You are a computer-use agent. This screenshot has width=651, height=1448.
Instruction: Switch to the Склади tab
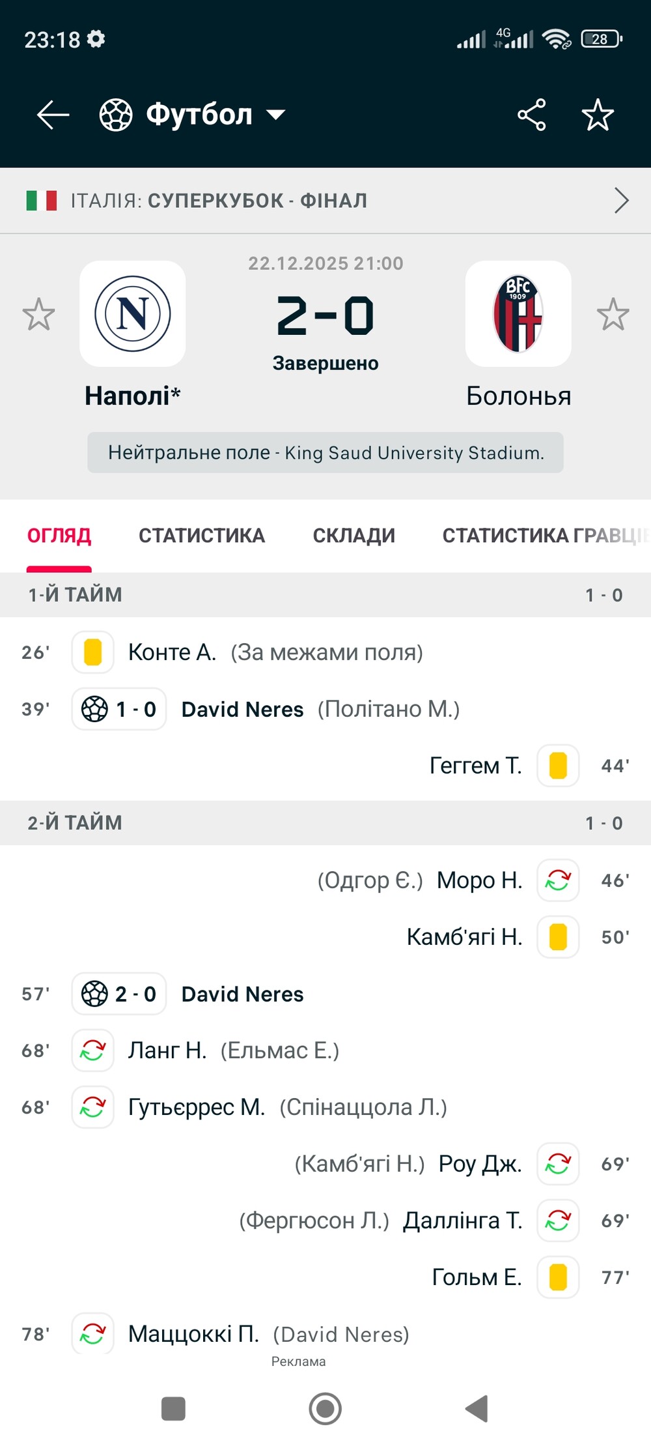click(x=353, y=536)
